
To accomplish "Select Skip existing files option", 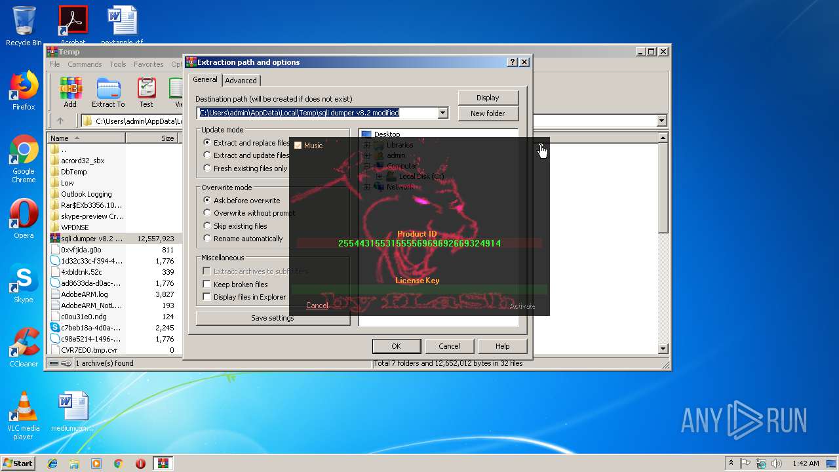I will 235,226.
